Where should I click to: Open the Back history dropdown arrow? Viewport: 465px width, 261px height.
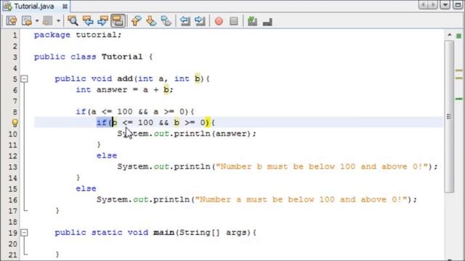coord(37,21)
